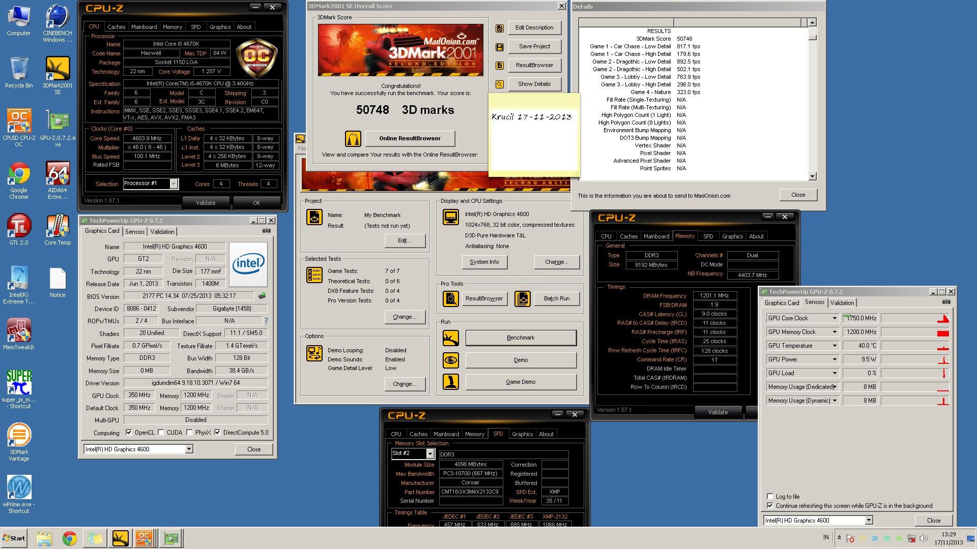Click the Krucil sticky note text
977x549 pixels.
531,117
